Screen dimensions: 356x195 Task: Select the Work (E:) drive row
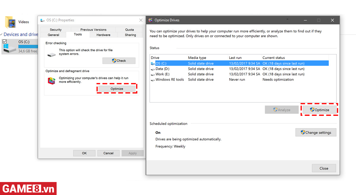[162, 74]
